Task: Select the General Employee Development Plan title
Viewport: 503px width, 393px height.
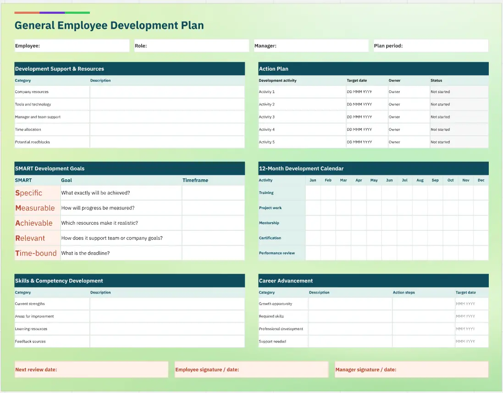Action: click(x=109, y=25)
